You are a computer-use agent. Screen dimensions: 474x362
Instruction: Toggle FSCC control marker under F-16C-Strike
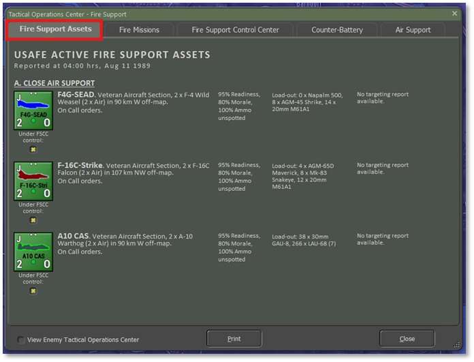(x=33, y=220)
